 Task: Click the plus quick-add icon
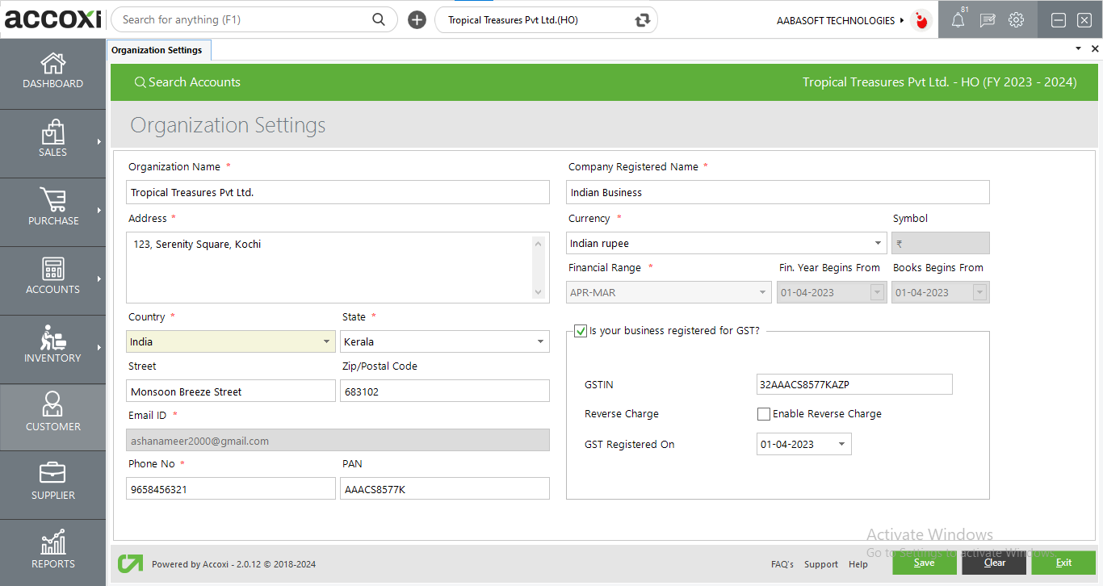click(417, 20)
